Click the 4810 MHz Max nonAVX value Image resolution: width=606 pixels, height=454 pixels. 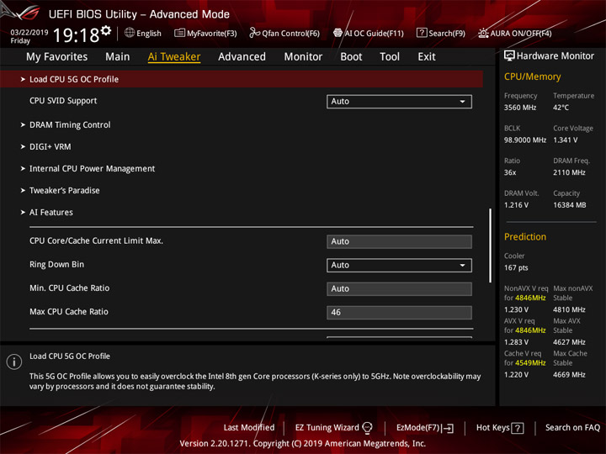click(569, 309)
